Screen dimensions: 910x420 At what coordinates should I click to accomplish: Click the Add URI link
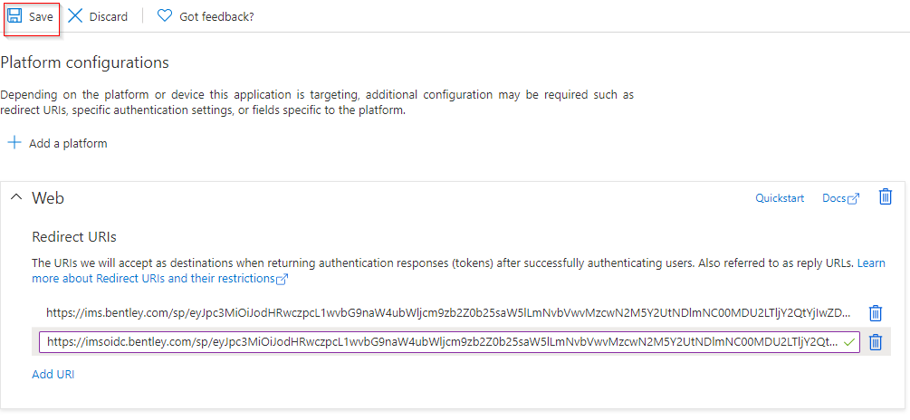pyautogui.click(x=53, y=374)
